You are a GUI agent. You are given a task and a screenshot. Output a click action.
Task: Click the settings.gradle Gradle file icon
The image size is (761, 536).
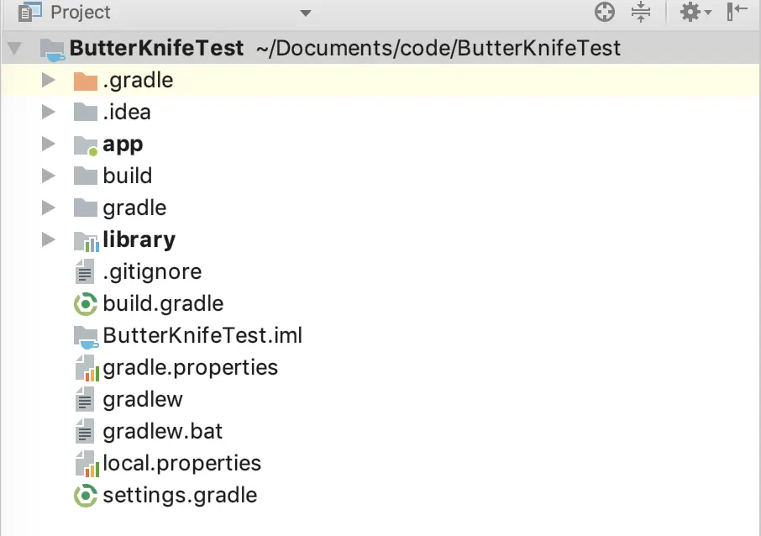[x=86, y=495]
